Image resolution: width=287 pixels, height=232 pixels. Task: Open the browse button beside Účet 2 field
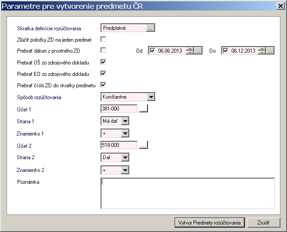pos(143,145)
